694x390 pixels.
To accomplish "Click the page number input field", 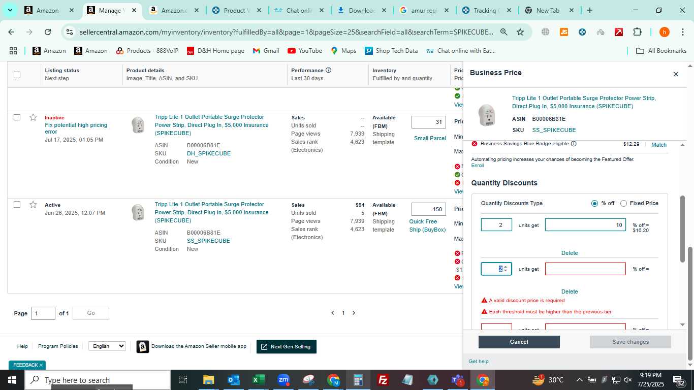I will point(43,313).
